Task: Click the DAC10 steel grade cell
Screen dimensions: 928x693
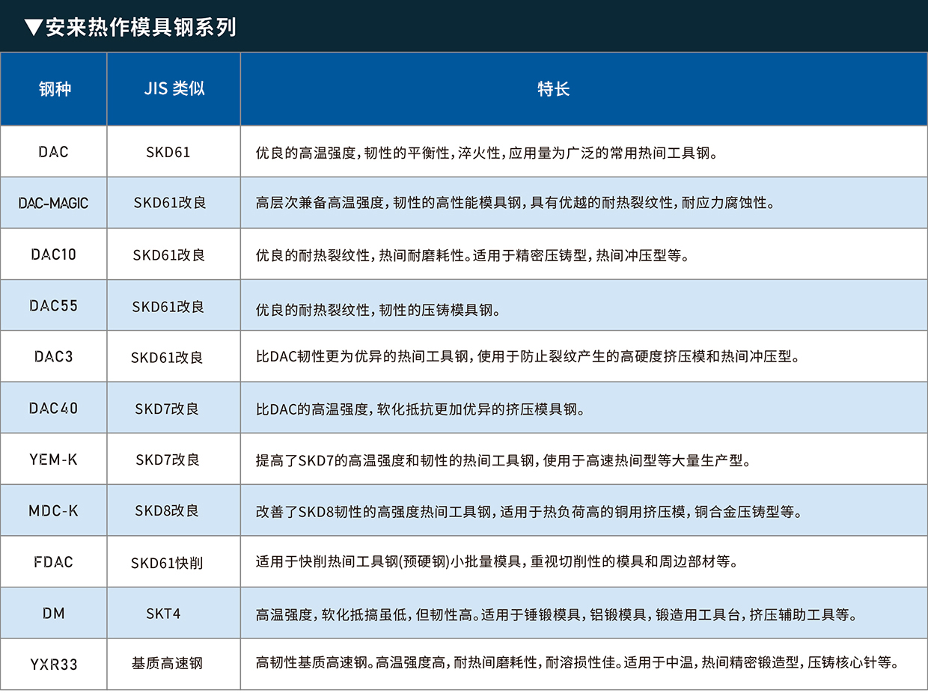Action: pyautogui.click(x=54, y=254)
